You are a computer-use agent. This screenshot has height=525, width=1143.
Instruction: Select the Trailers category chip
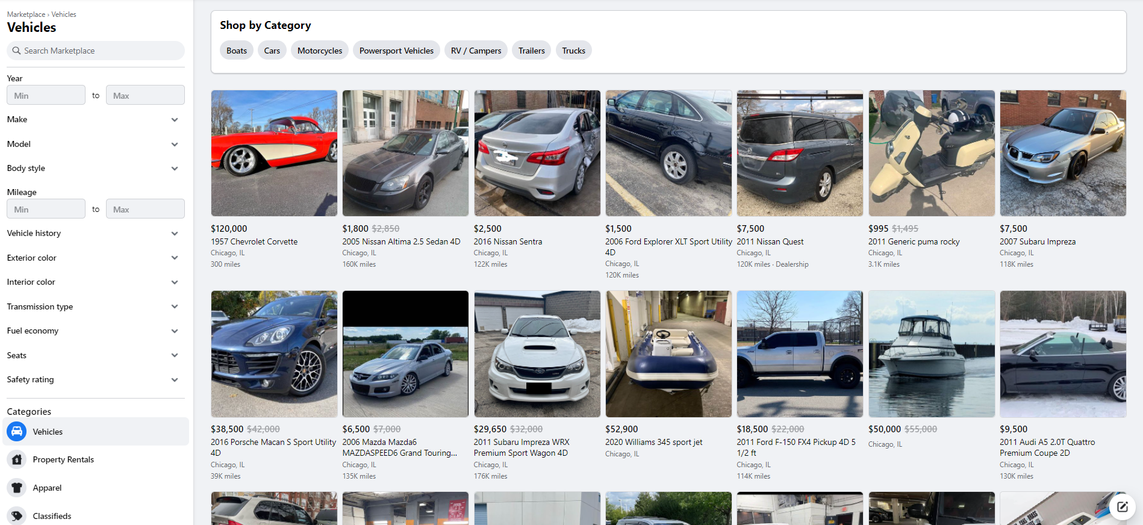click(532, 51)
